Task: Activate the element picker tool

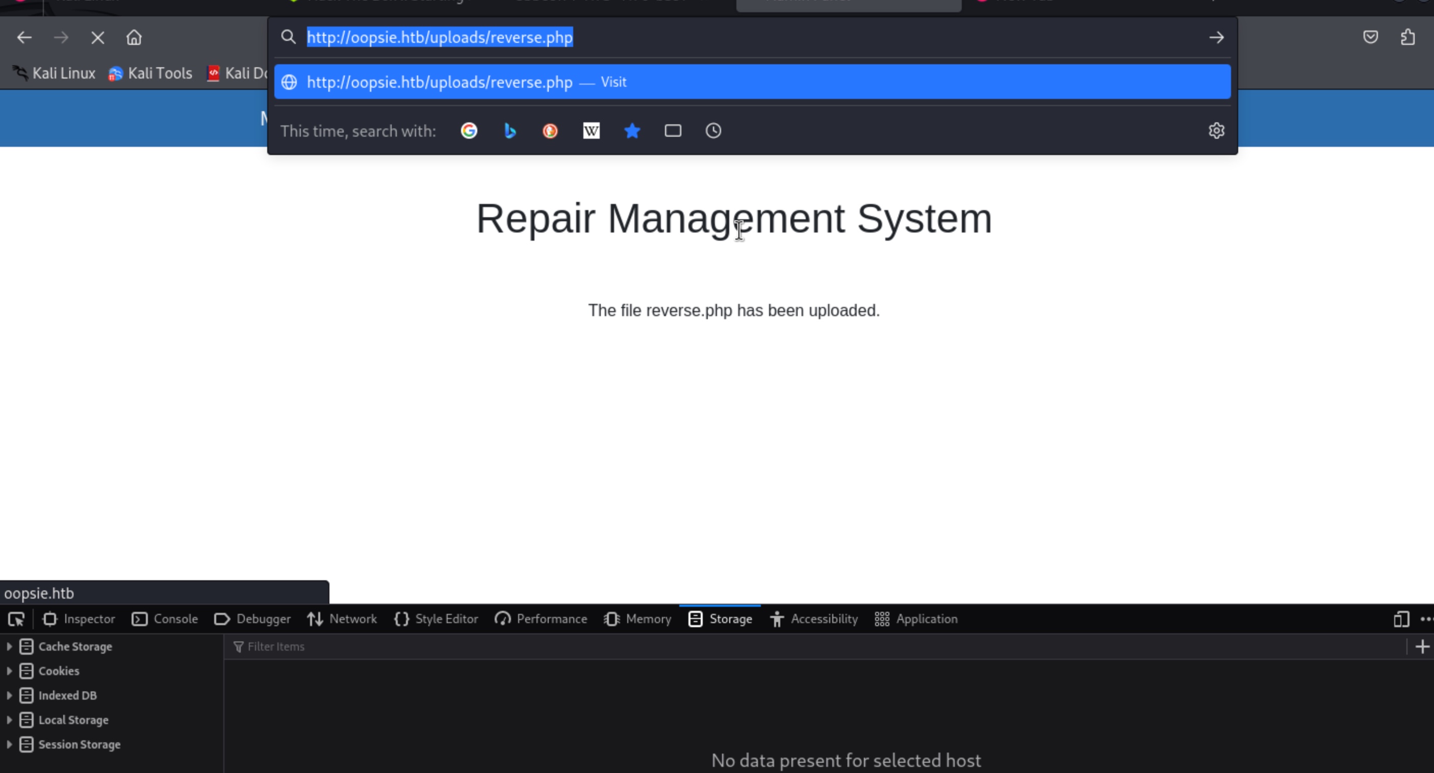Action: tap(16, 620)
